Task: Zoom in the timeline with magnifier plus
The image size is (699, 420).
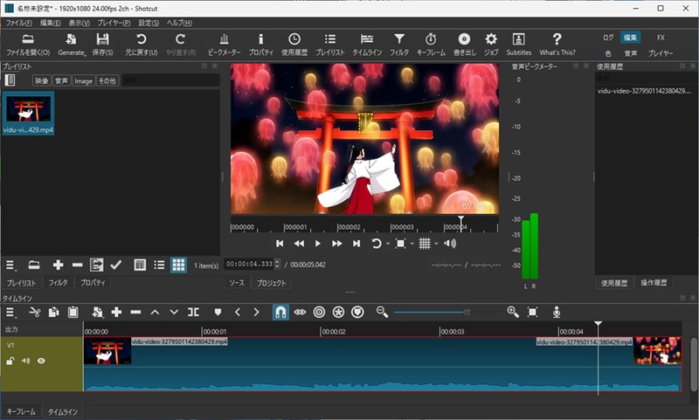Action: [x=513, y=313]
